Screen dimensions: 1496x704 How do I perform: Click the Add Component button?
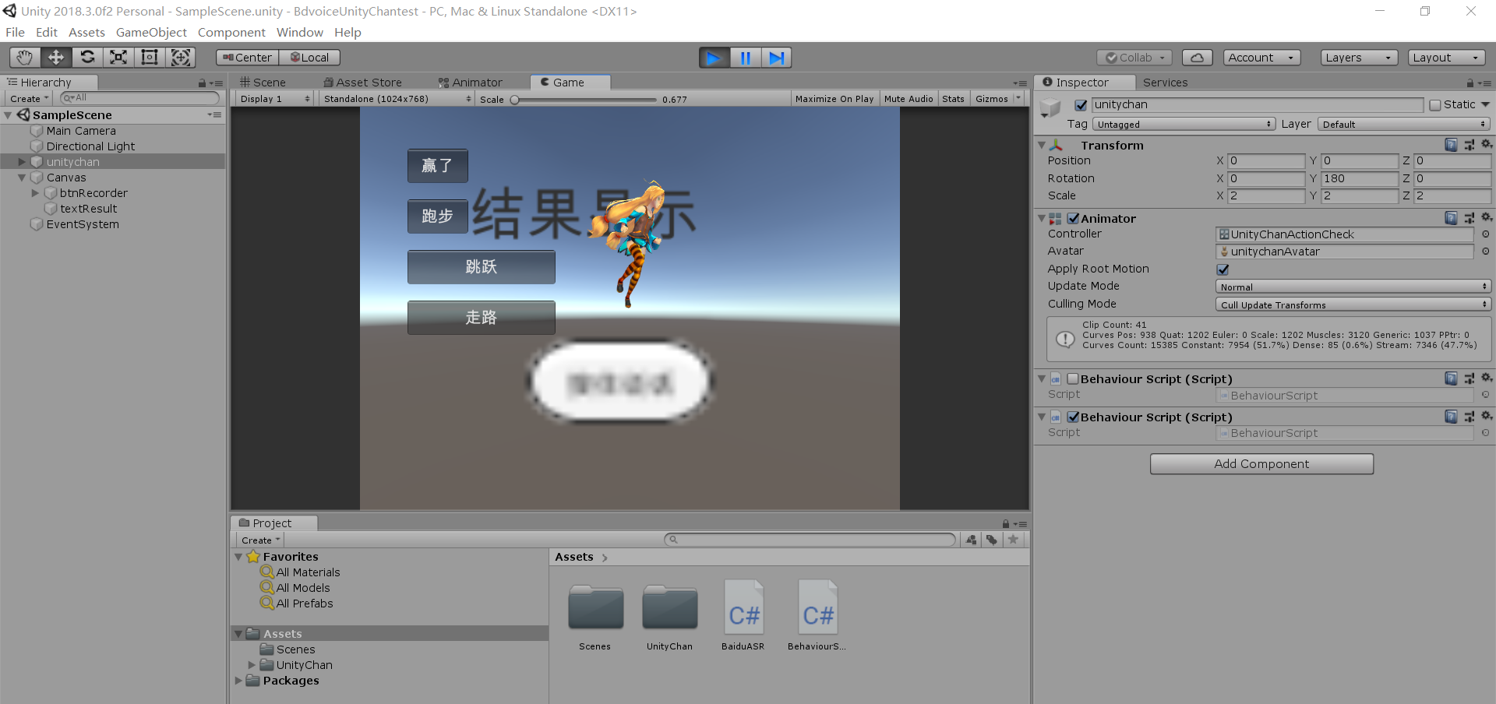click(x=1261, y=463)
